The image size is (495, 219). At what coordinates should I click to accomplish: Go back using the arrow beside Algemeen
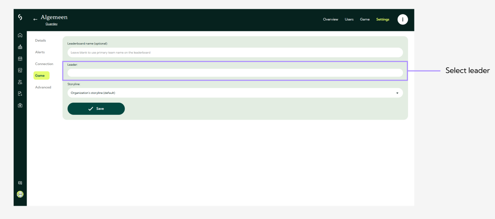[x=35, y=19]
